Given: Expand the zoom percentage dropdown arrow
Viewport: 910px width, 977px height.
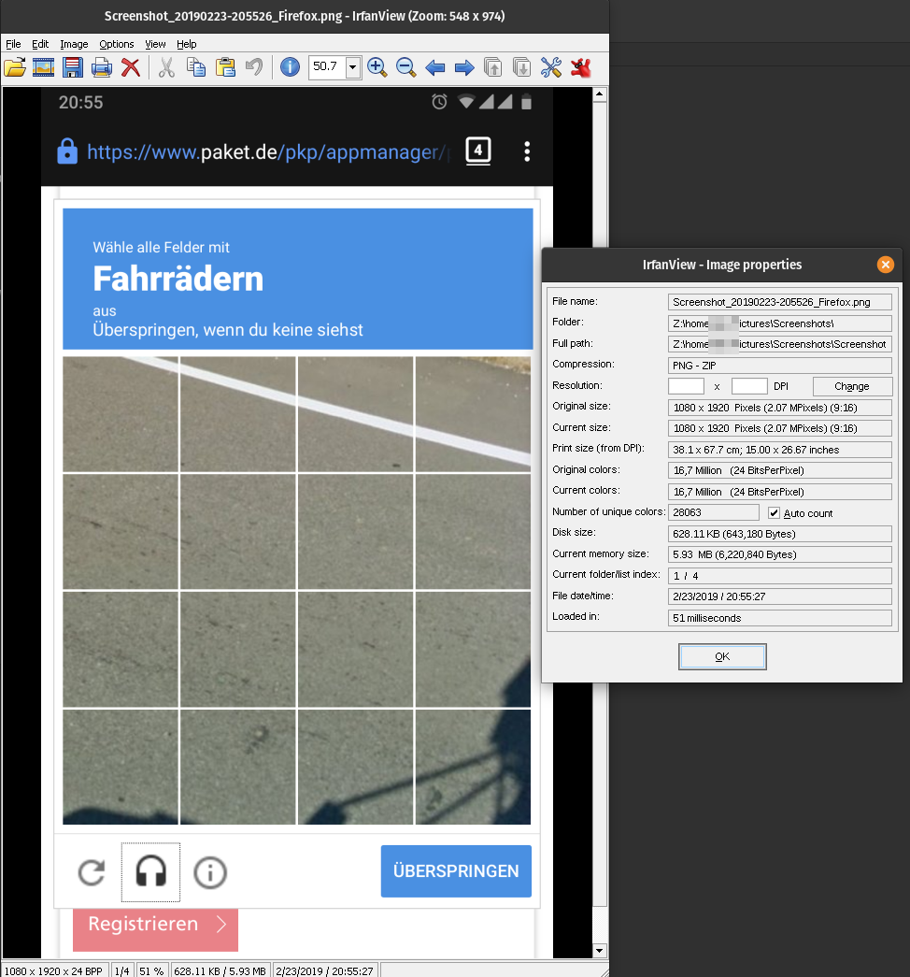Looking at the screenshot, I should pyautogui.click(x=352, y=67).
